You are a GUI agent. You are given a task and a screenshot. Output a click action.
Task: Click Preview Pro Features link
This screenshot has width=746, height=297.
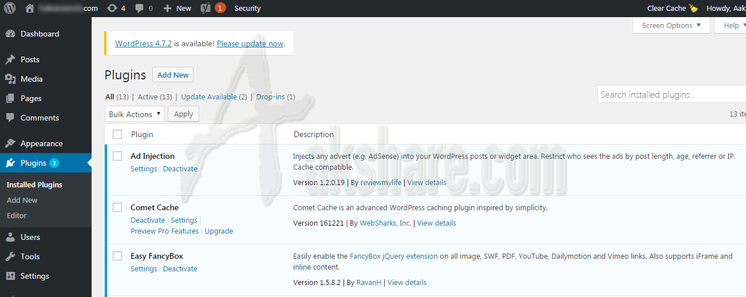165,231
